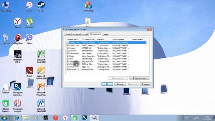This screenshot has height=121, width=215.
Task: Click the red Я Yandex taskbar icon
Action: (55, 118)
